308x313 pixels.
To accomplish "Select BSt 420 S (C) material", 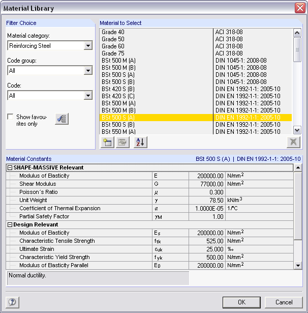I will (x=196, y=96).
